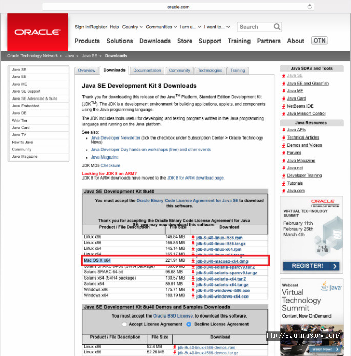Viewport: 351px width, 356px height.
Task: Click red arrow icon next to Java Mission Control
Action: click(284, 114)
